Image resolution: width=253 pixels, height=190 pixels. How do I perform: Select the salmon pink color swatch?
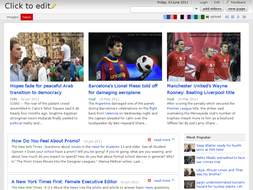tap(172, 17)
